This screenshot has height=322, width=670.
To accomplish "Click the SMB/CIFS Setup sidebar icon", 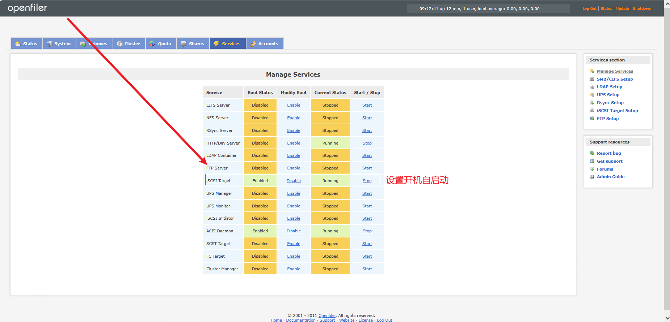I will click(592, 79).
